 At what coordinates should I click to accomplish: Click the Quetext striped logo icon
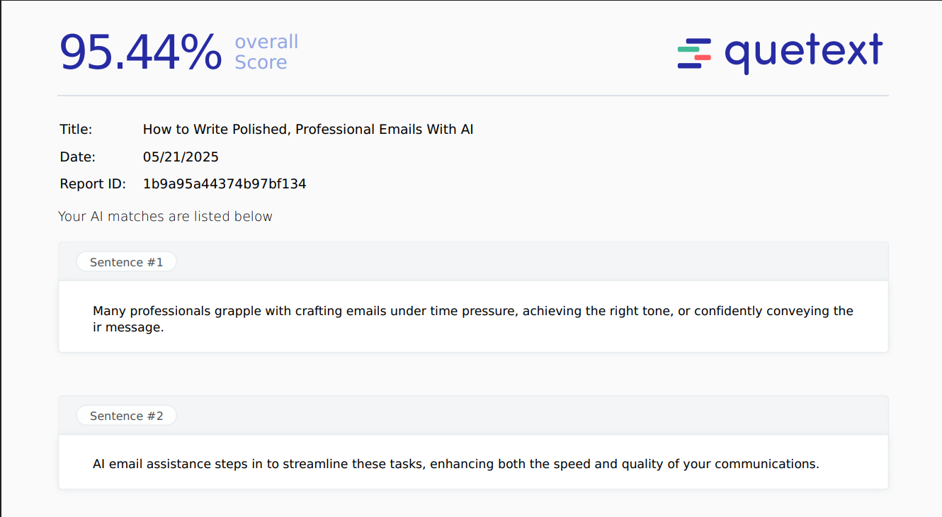click(694, 54)
